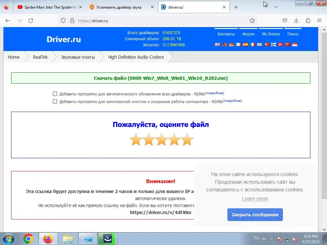327x245 pixels.
Task: Go back to the previous page
Action: pos(8,21)
